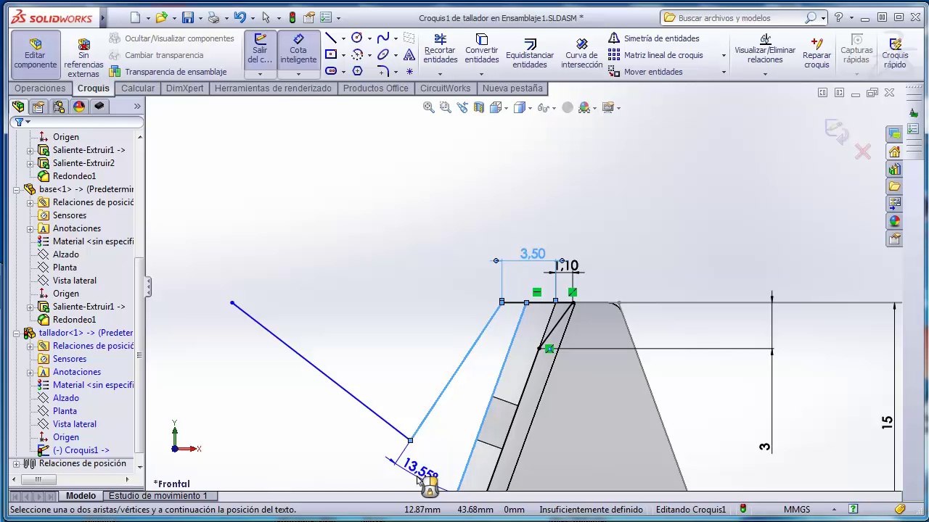Click the Rebuild traffic light icon

click(x=292, y=17)
